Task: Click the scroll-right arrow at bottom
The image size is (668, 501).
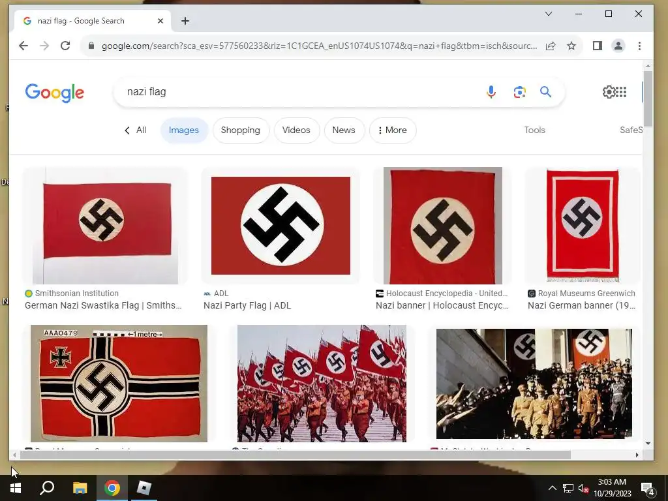Action: click(637, 455)
